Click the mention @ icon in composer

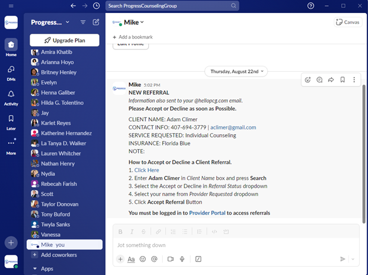[x=154, y=259]
